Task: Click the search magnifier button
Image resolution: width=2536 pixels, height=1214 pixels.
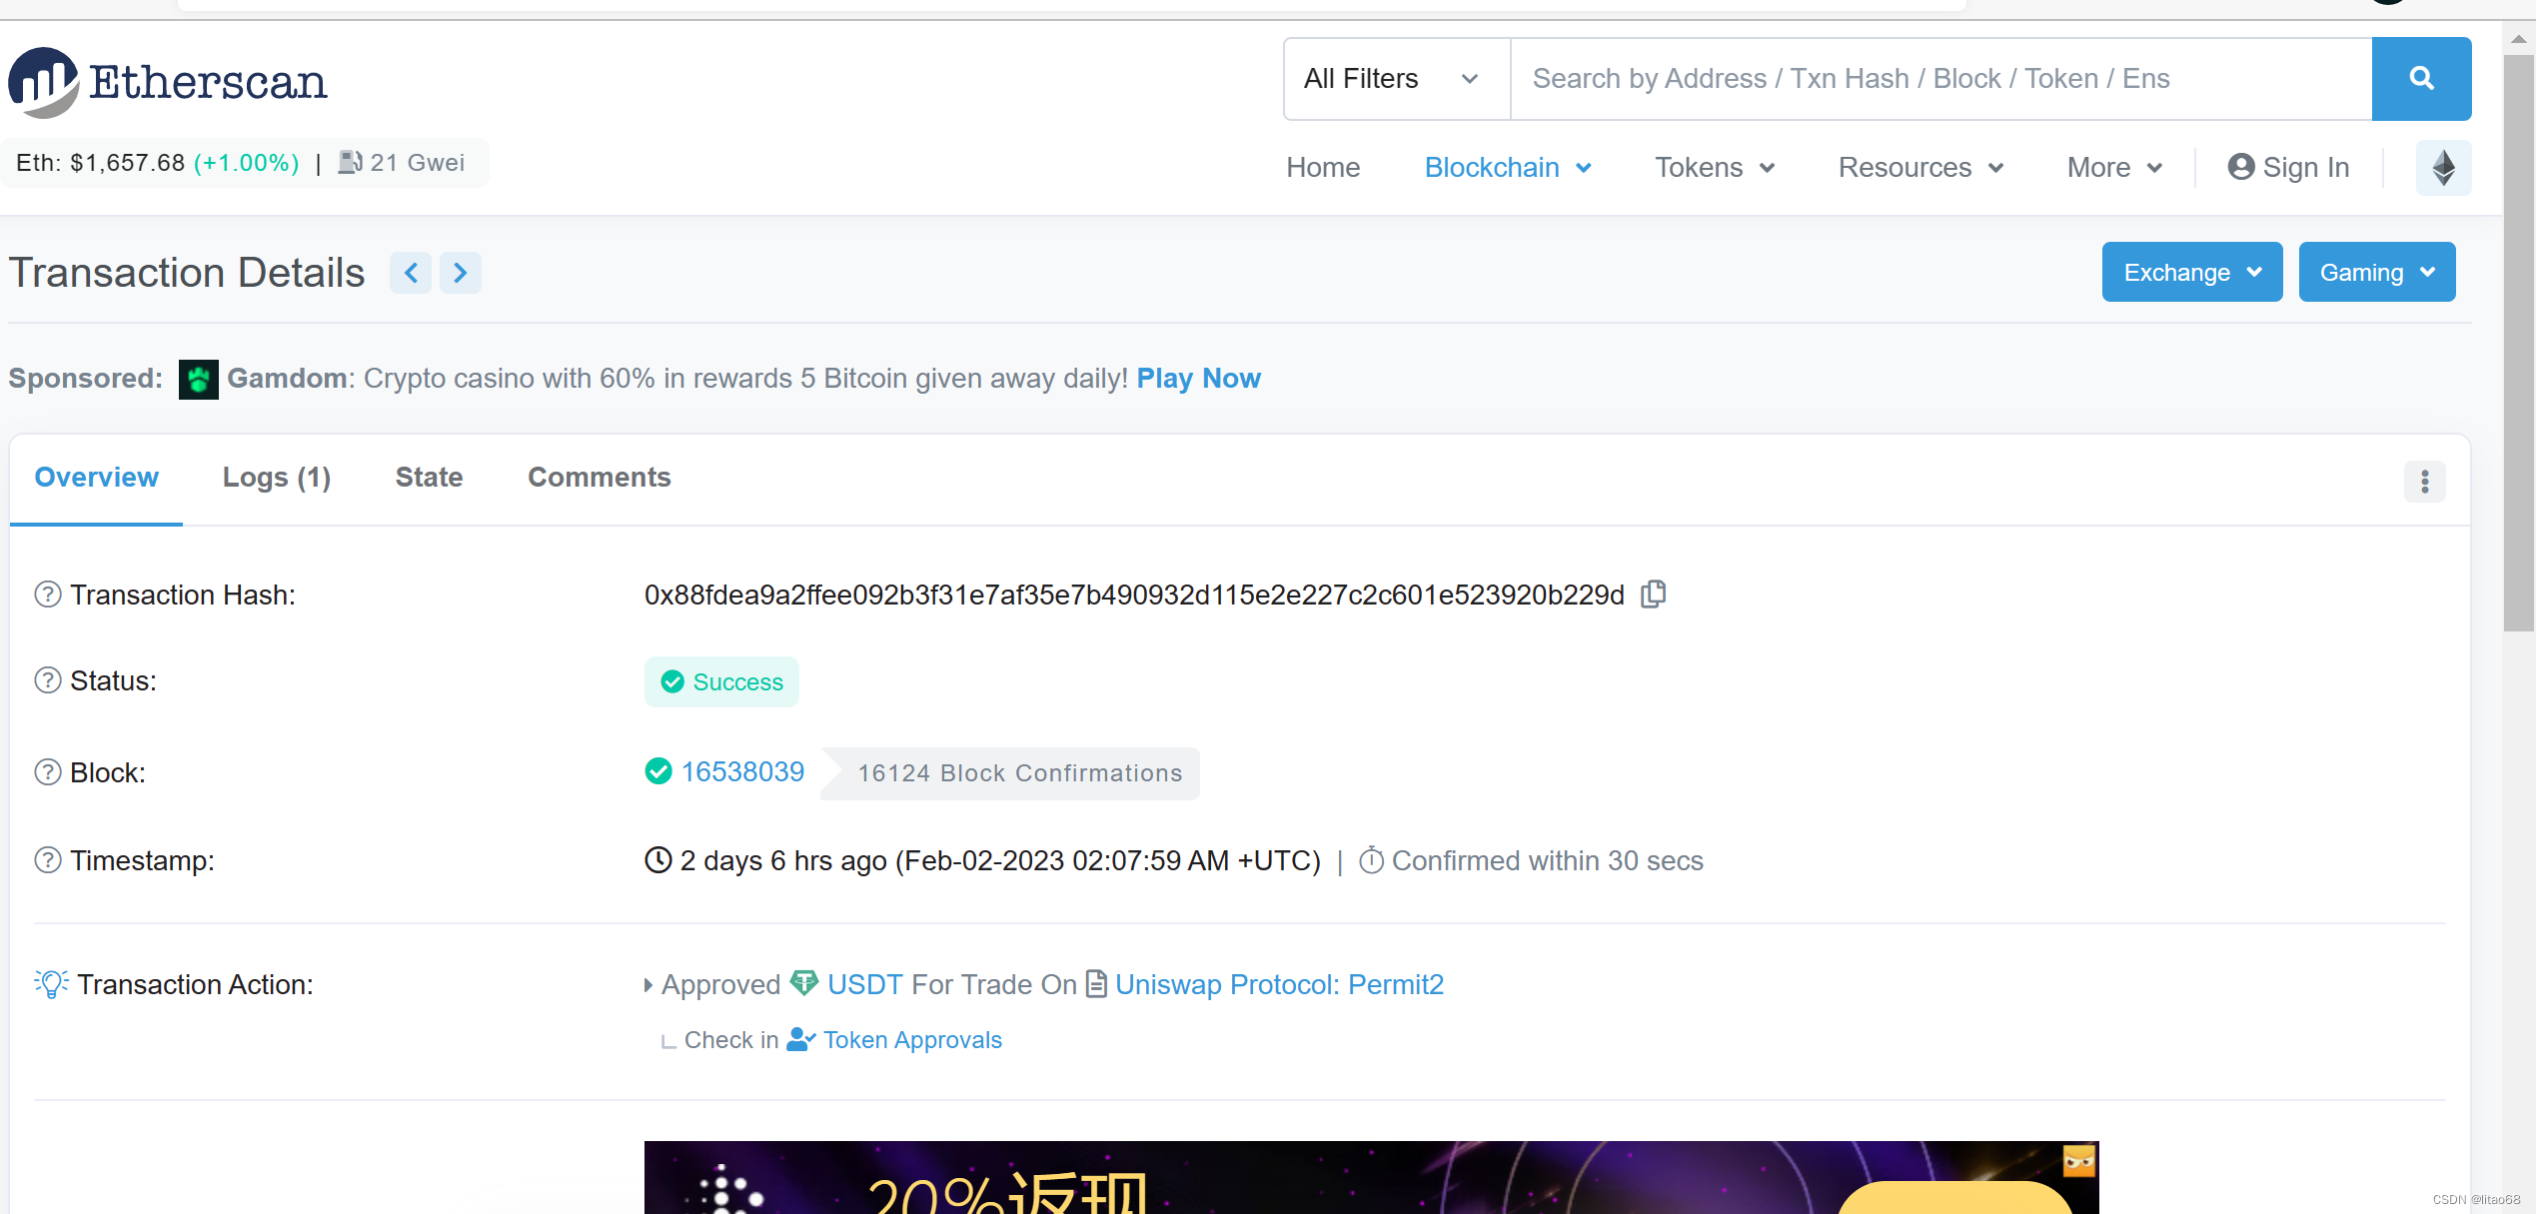Action: [2420, 78]
